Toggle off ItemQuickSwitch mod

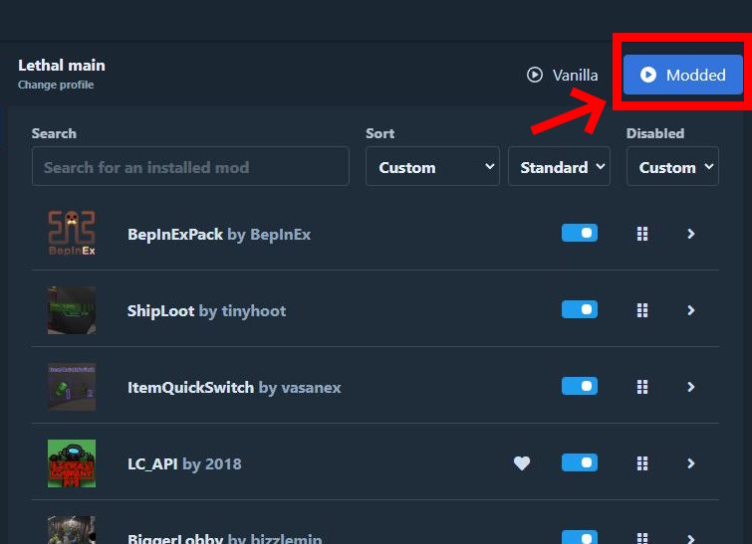coord(580,387)
